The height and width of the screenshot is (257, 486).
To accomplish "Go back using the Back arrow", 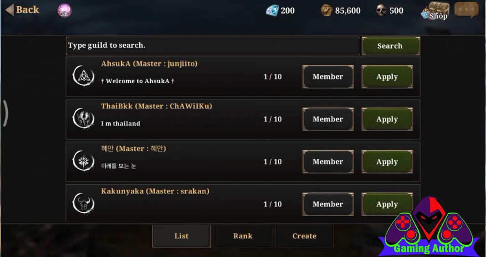I will [x=22, y=10].
